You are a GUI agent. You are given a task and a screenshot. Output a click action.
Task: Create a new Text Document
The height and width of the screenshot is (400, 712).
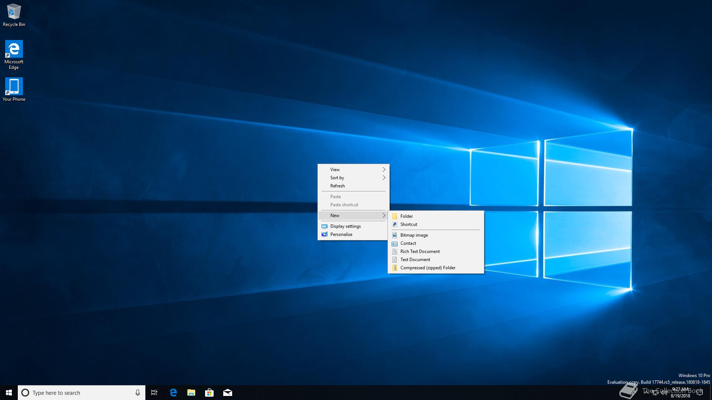(436, 260)
